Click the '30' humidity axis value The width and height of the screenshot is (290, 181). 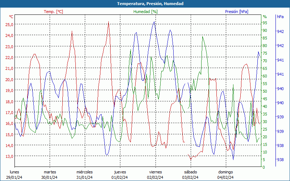[265, 122]
